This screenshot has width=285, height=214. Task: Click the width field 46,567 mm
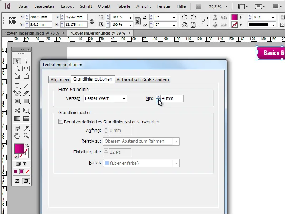76,17
